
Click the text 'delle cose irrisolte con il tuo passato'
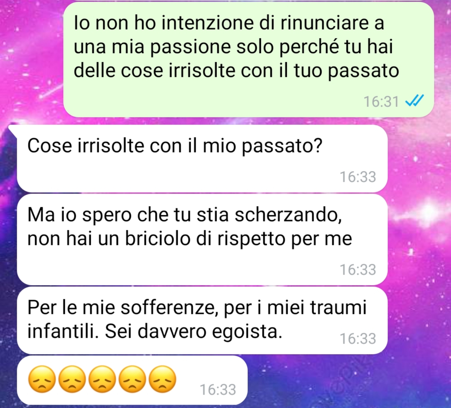point(237,71)
